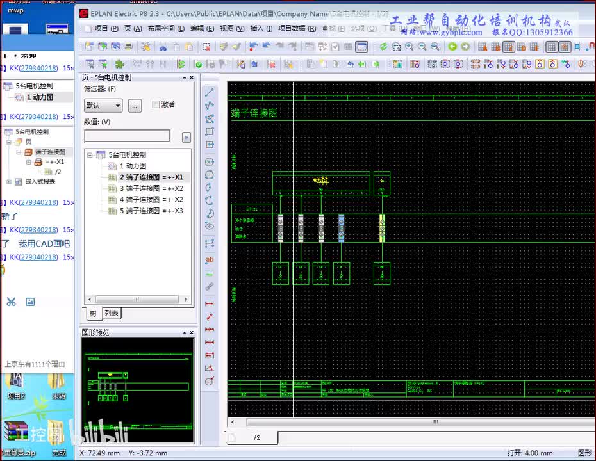This screenshot has height=461, width=596.
Task: Click the Print icon in toolbar
Action: point(129,47)
